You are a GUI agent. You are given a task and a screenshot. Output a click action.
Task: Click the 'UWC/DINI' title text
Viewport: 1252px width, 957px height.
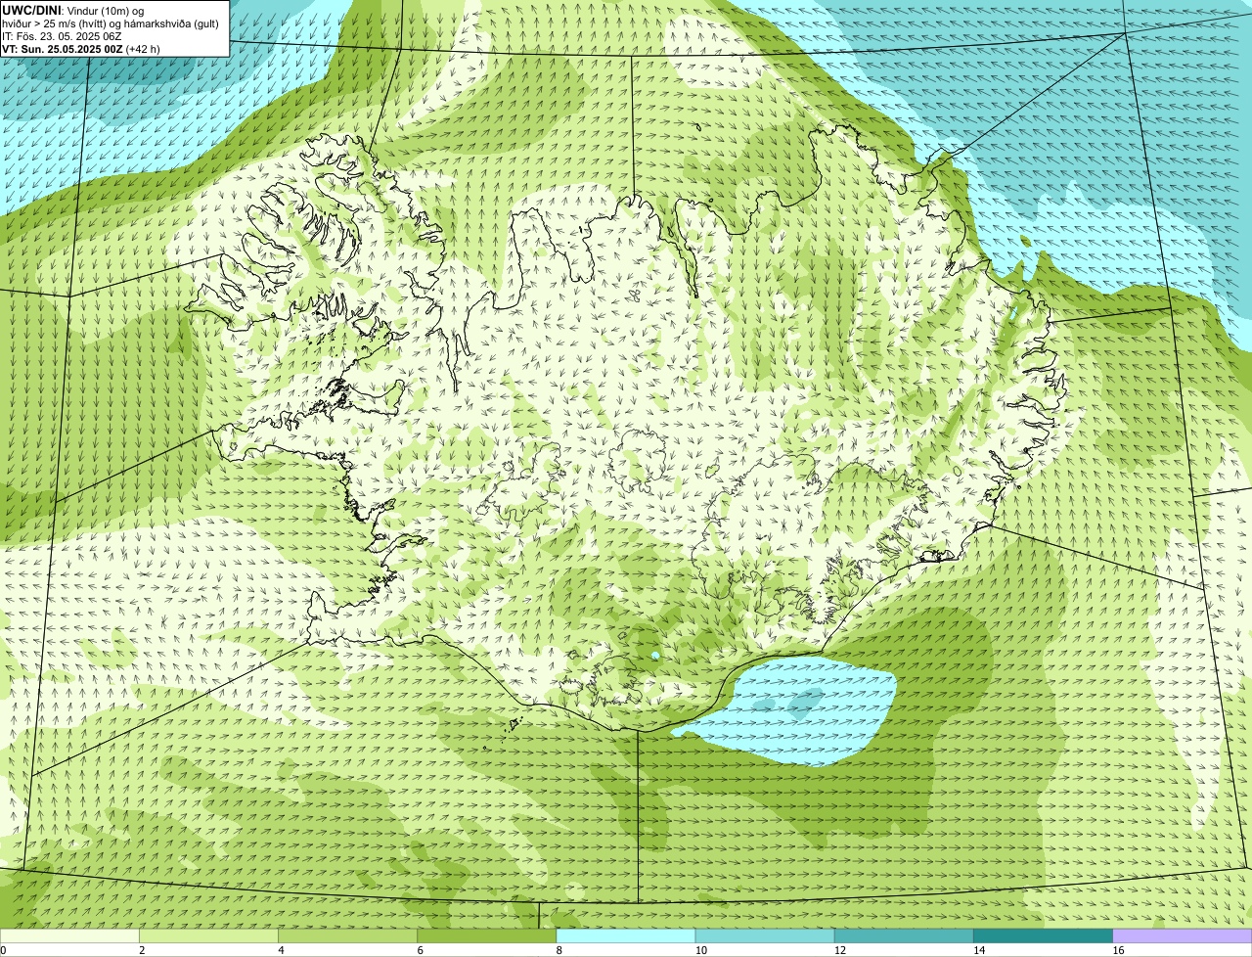(32, 10)
